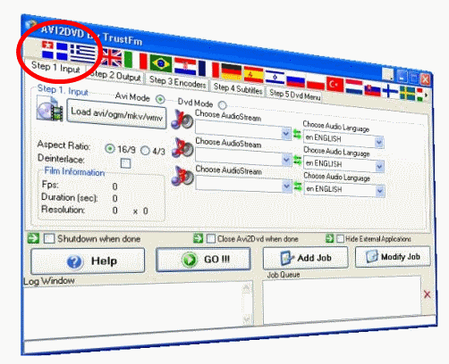Screen dimensions: 449x364
Task: Tick the Hide External Applications checkbox
Action: click(x=340, y=238)
